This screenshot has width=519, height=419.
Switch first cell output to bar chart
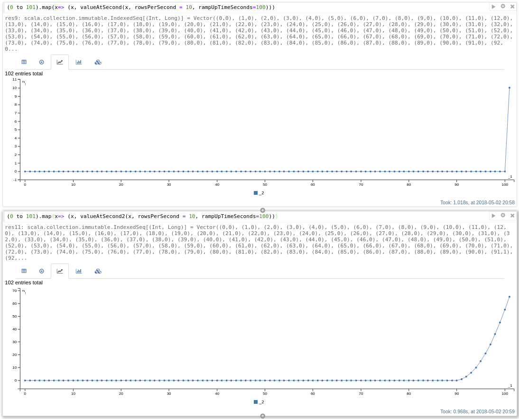click(79, 62)
